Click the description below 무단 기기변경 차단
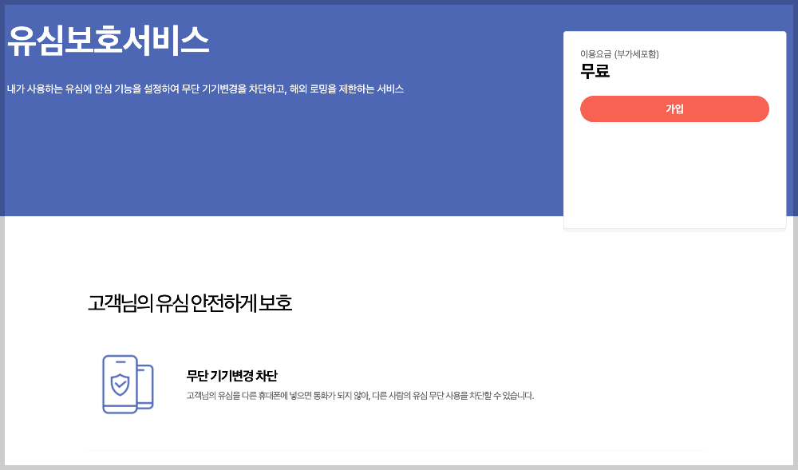798x470 pixels. pos(360,395)
